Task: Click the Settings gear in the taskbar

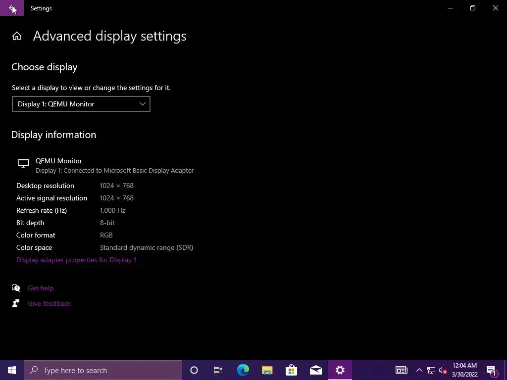Action: (340, 370)
